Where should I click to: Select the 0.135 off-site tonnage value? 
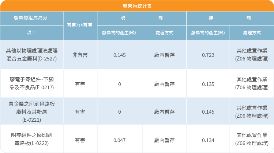[x=208, y=84]
